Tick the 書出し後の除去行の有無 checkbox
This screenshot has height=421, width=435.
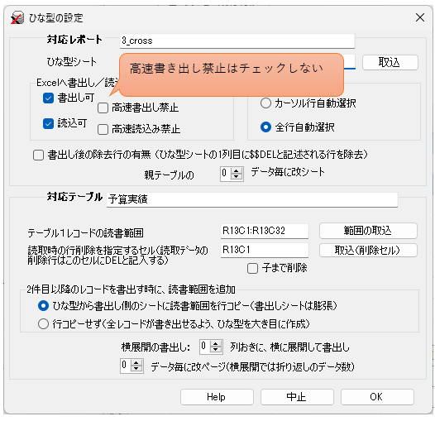(x=38, y=155)
